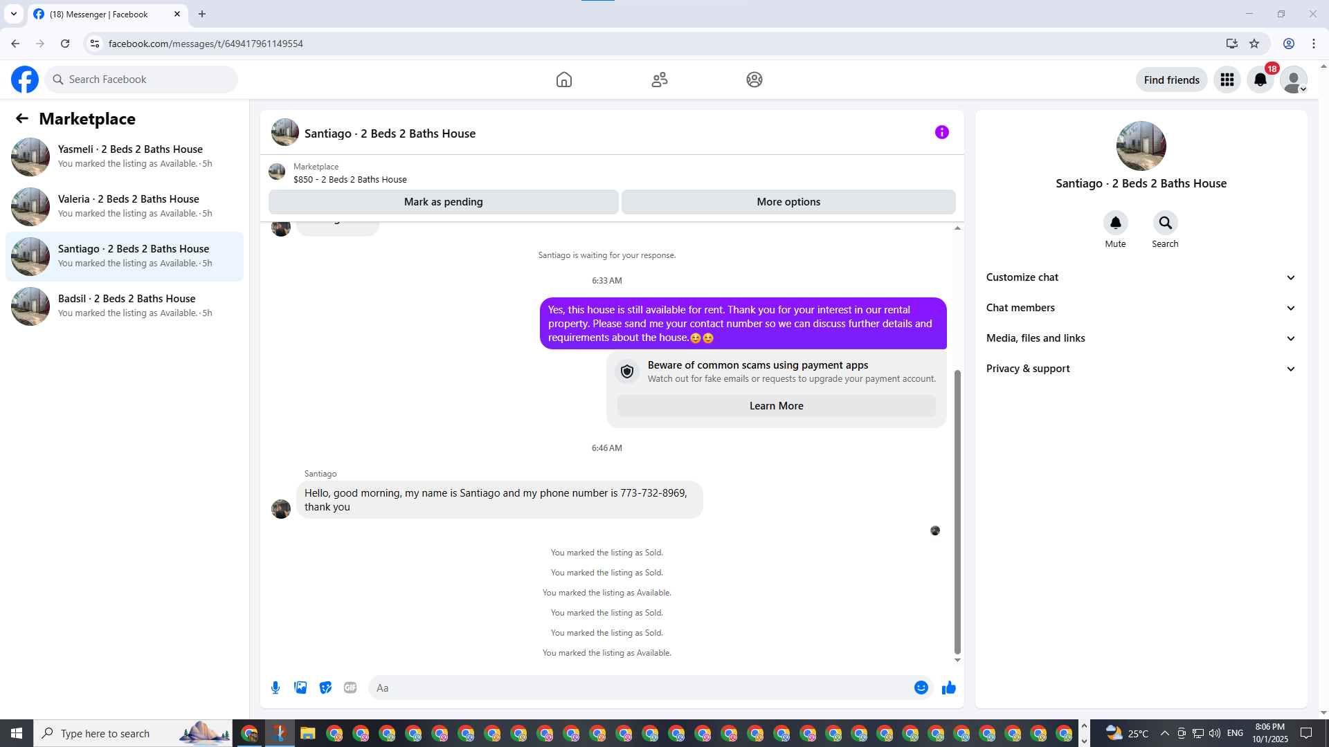The height and width of the screenshot is (747, 1329).
Task: Open a new browser tab
Action: [x=202, y=14]
